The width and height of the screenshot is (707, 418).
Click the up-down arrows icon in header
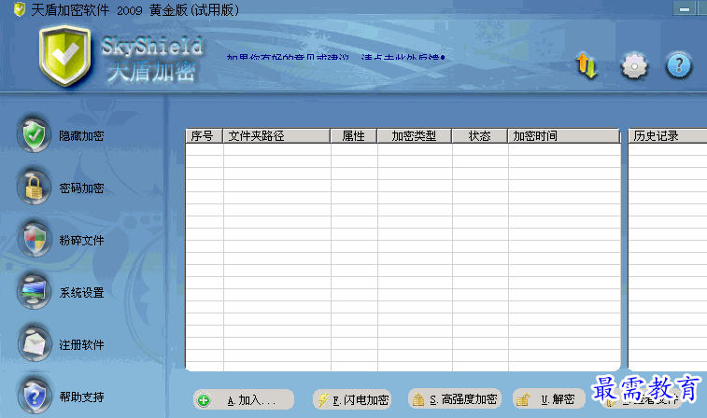click(x=587, y=65)
